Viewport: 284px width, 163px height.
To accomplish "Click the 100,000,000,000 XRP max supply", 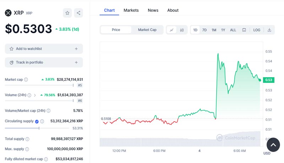I will click(x=65, y=149).
